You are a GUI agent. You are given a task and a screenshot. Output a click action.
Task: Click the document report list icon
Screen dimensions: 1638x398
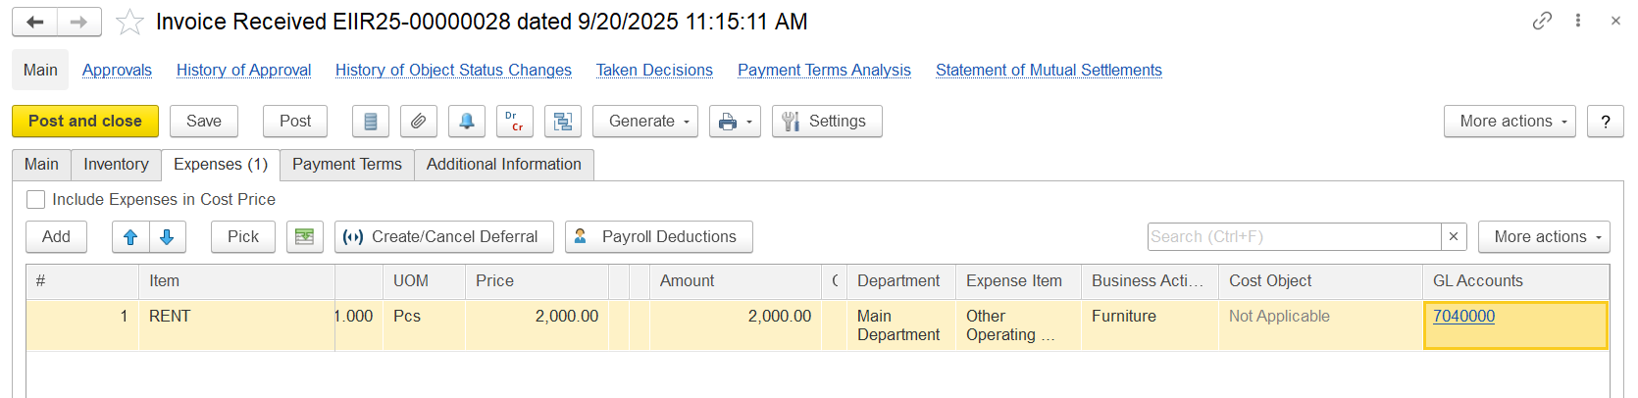click(x=371, y=122)
